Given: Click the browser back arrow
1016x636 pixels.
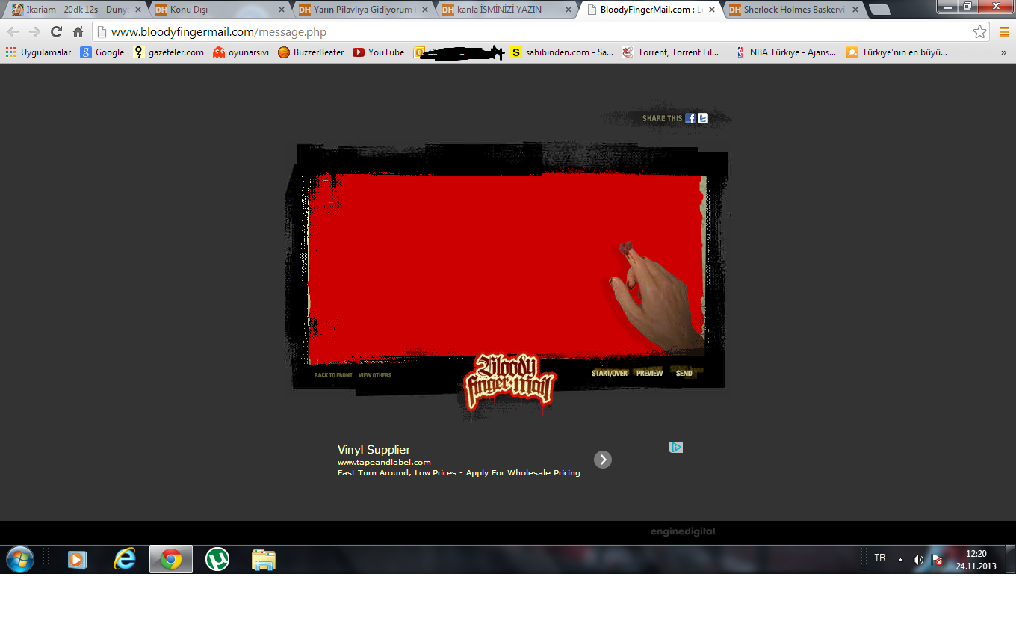Looking at the screenshot, I should tap(13, 32).
